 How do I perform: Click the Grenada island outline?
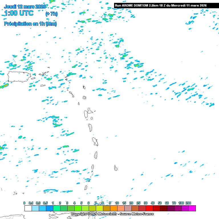pos(86,188)
